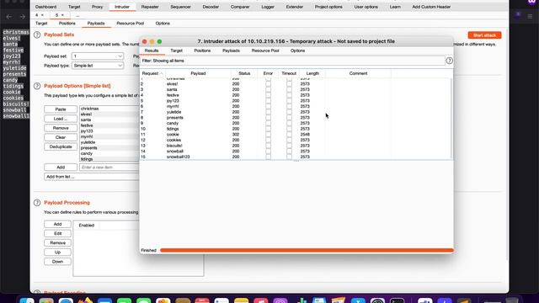The height and width of the screenshot is (303, 539).
Task: Select yuletide in the payload list
Action: [x=109, y=142]
